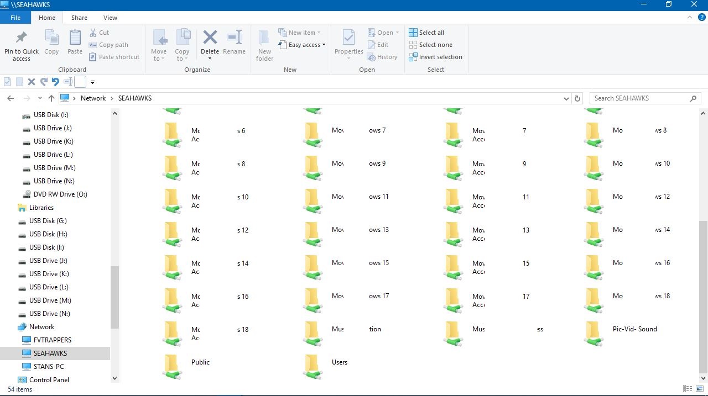Open Properties from the ribbon checkmark icon
This screenshot has width=708, height=396.
[x=348, y=39]
